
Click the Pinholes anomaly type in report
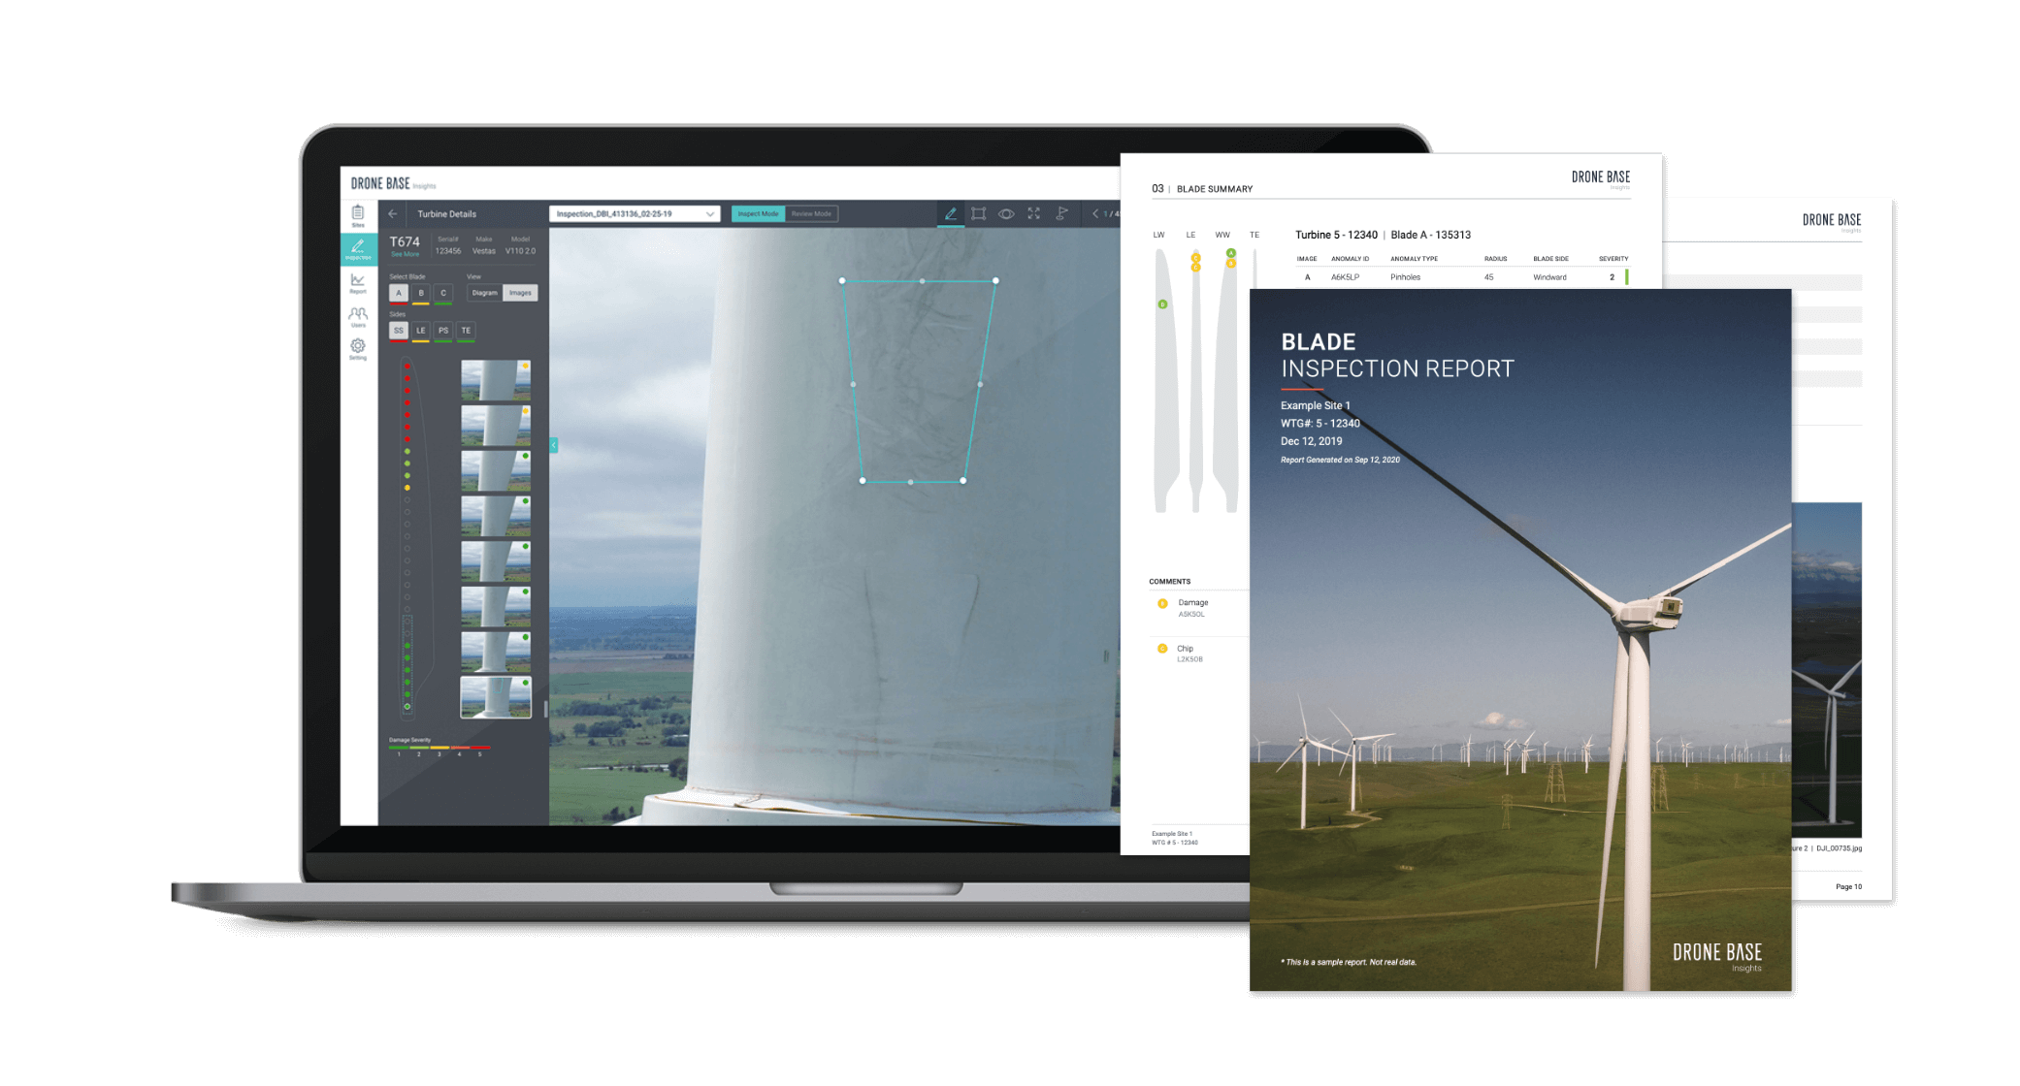point(1405,277)
